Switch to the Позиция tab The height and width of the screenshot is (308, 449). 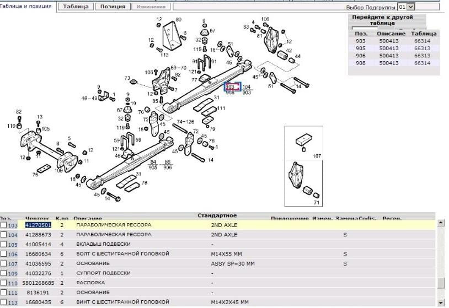113,7
